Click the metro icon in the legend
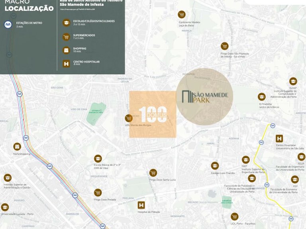 [8, 25]
